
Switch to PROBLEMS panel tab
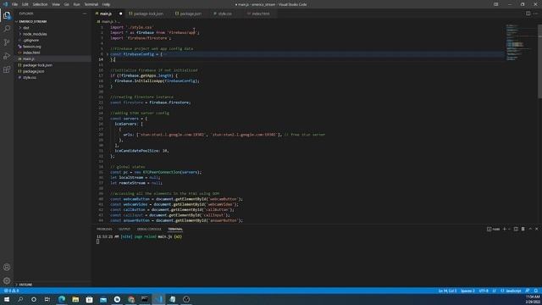104,230
